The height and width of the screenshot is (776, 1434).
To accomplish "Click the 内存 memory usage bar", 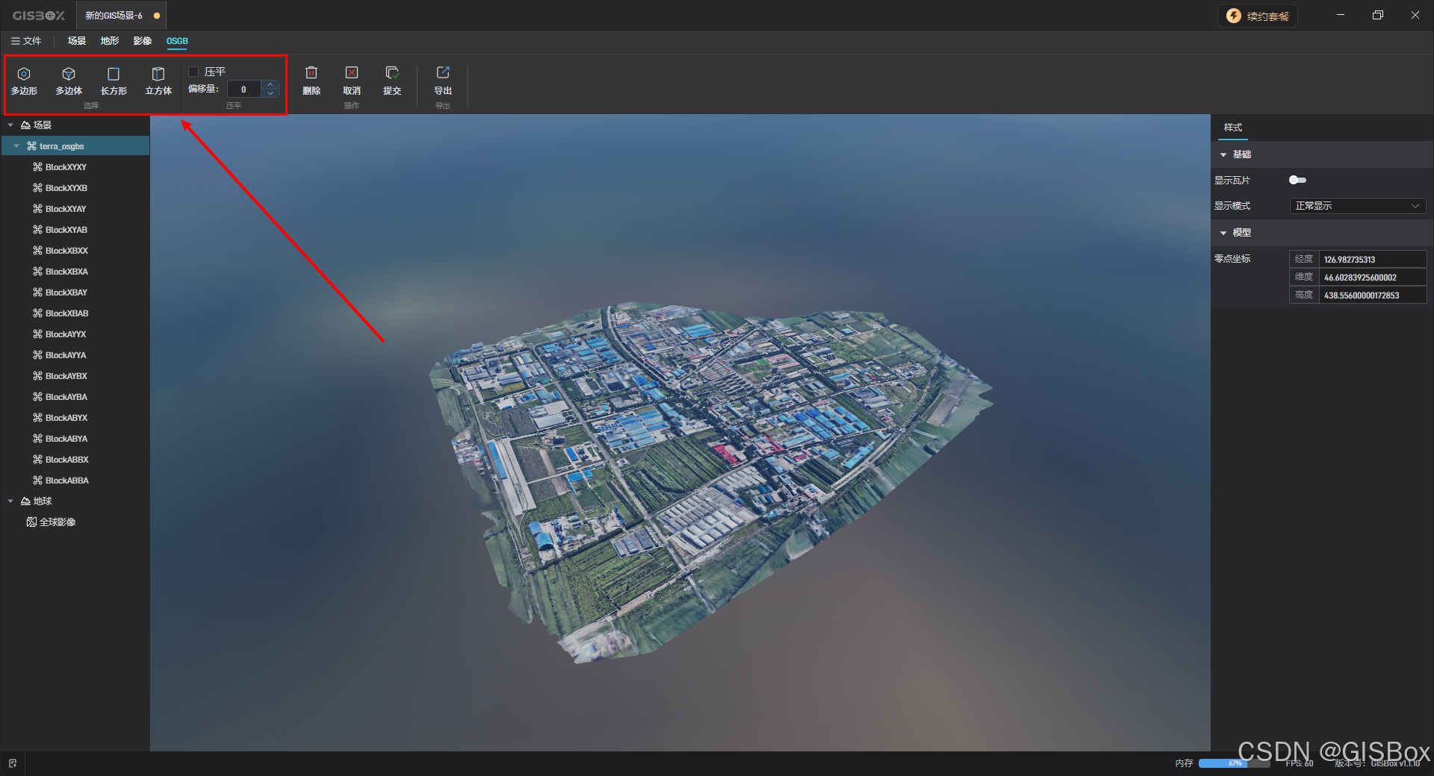I will point(1234,763).
